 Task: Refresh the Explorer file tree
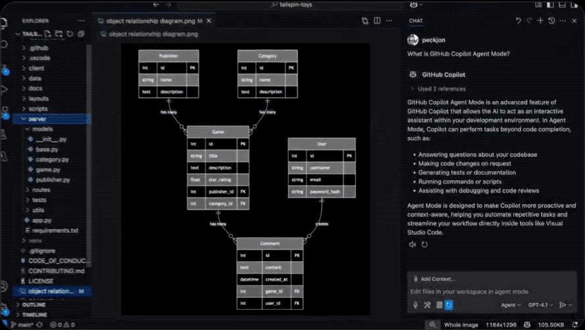[70, 34]
